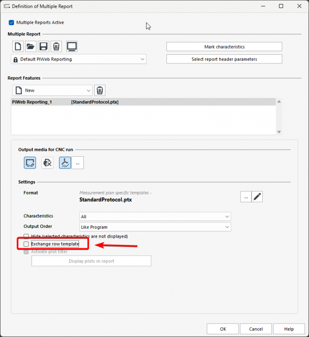Save the multiple report with floppy disk icon
The height and width of the screenshot is (337, 309).
44,46
